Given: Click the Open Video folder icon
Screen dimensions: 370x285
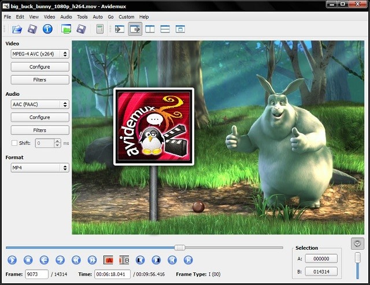Looking at the screenshot, I should (17, 29).
